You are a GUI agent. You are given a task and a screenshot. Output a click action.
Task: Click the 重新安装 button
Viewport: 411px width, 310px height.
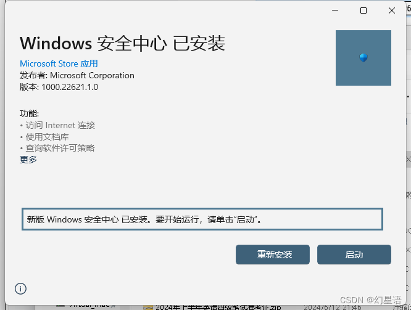pyautogui.click(x=273, y=255)
